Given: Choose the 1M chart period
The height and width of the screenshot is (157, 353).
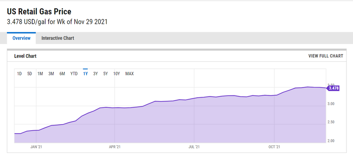Looking at the screenshot, I should pos(40,74).
